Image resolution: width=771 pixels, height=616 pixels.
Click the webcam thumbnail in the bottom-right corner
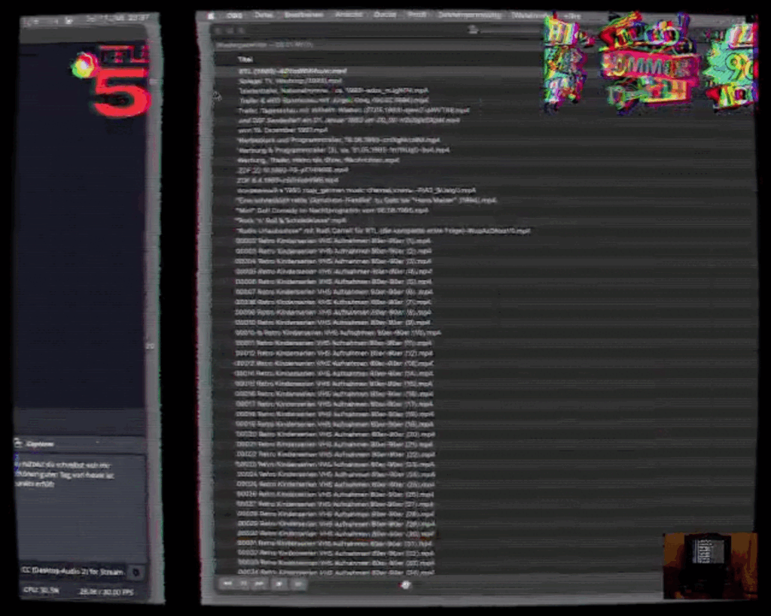click(x=708, y=565)
